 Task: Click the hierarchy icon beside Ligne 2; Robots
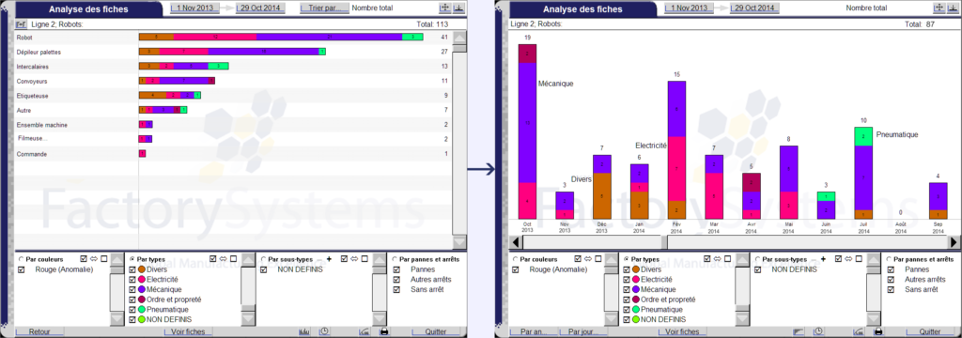pos(21,24)
